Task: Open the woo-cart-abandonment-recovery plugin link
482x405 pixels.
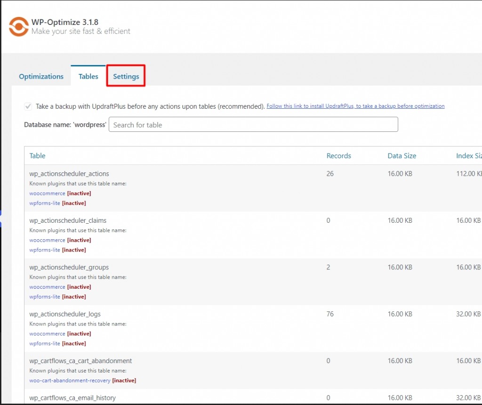Action: (x=70, y=381)
